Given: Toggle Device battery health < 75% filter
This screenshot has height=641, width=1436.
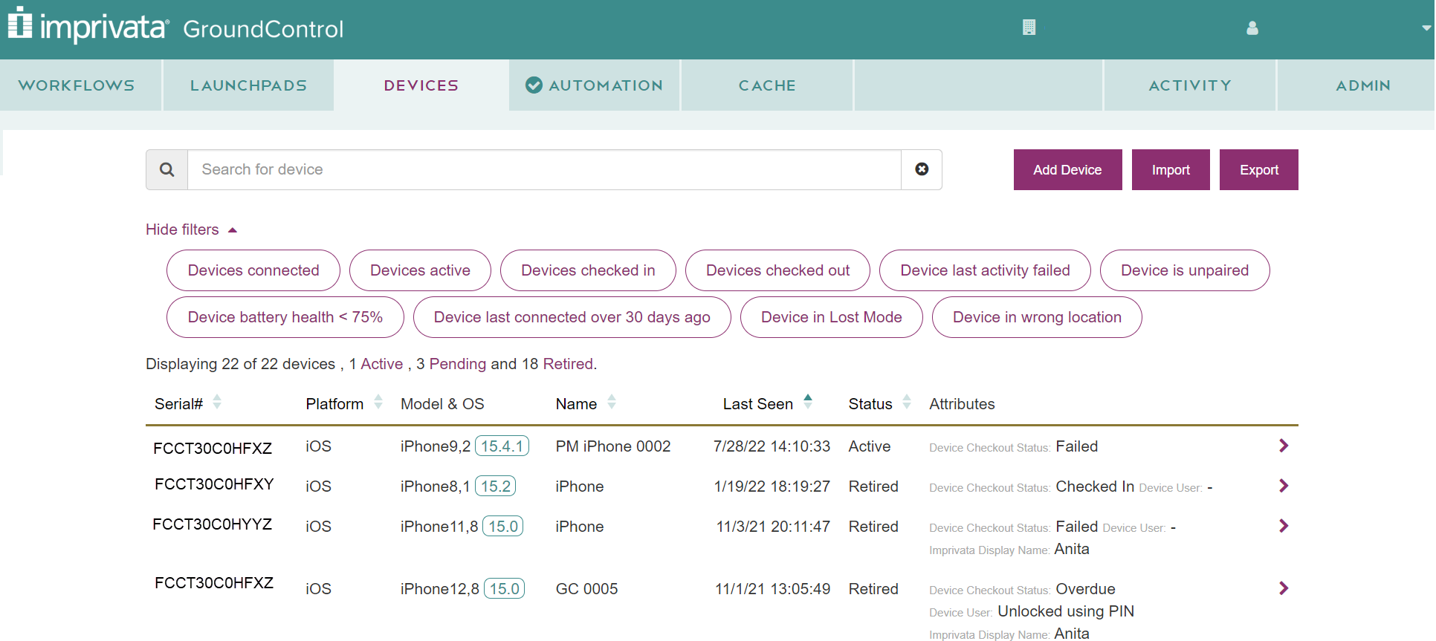Looking at the screenshot, I should tap(285, 317).
